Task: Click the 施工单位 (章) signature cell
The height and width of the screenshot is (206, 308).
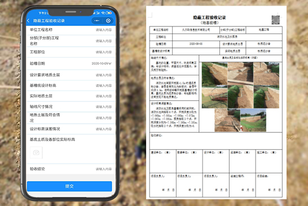Action: (269, 162)
